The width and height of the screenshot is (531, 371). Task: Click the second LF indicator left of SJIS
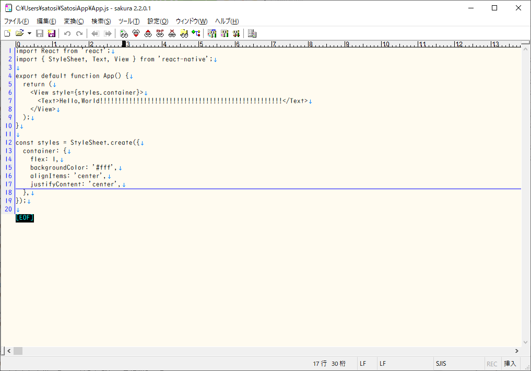click(x=383, y=364)
